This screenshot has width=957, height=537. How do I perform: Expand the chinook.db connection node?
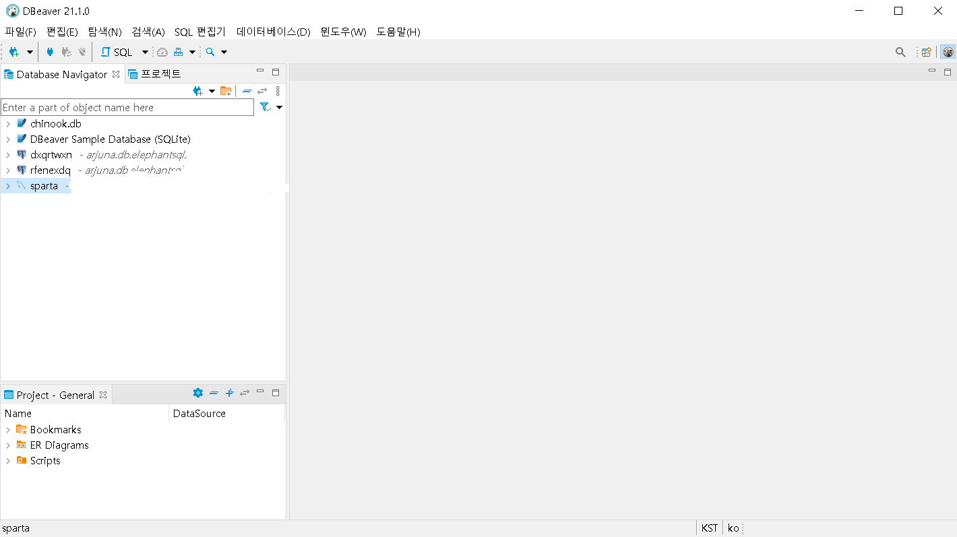[8, 124]
